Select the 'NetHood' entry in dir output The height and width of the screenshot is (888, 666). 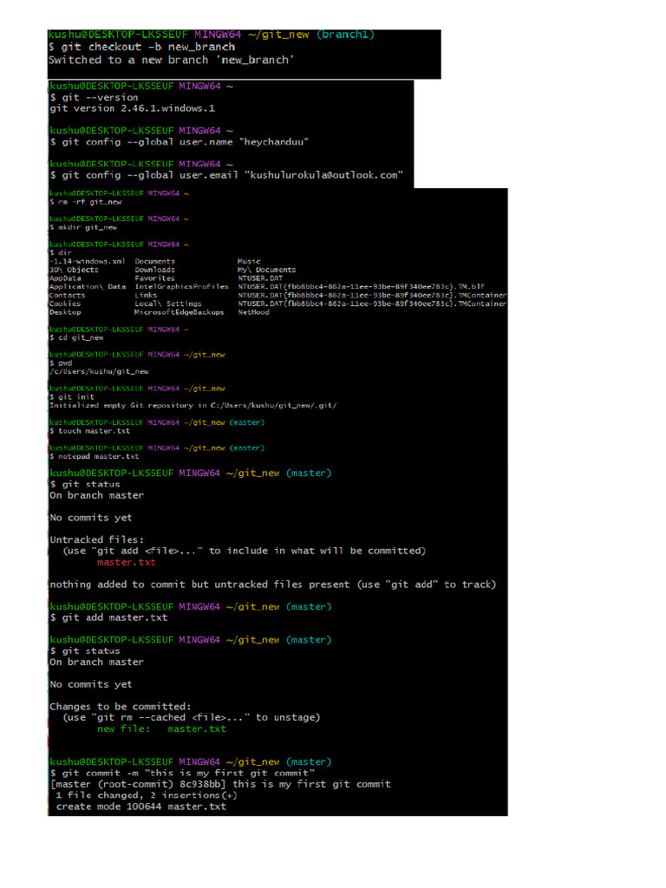point(254,312)
